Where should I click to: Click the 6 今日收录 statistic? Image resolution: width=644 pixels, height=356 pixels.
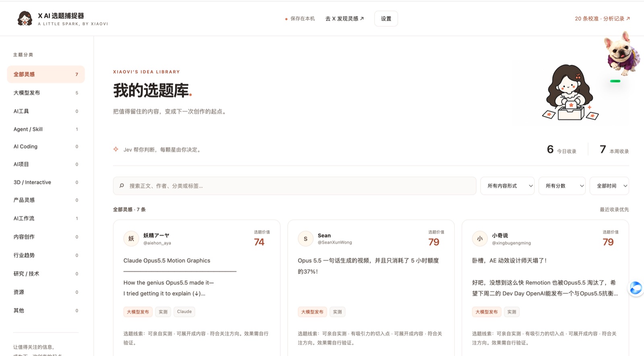pos(561,150)
